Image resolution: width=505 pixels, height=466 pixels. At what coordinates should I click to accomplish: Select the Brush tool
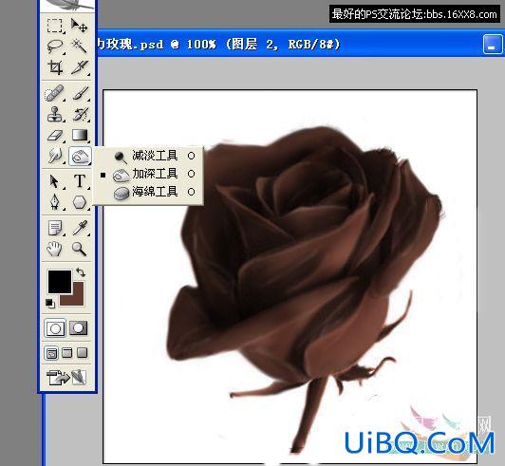[80, 93]
